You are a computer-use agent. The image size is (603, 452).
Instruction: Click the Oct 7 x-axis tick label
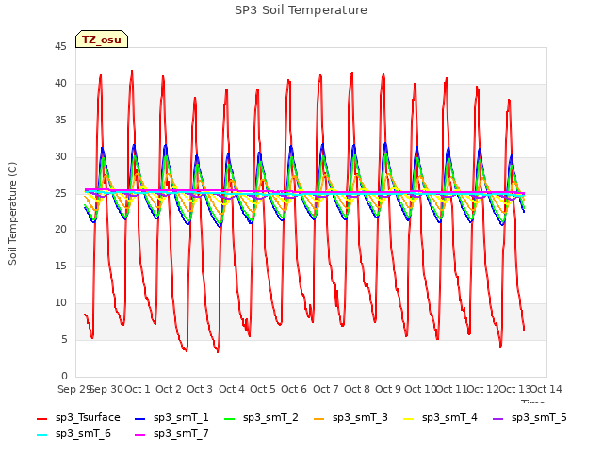(x=326, y=389)
